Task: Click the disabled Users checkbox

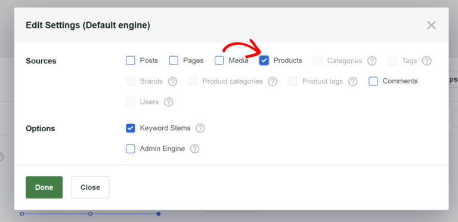Action: coord(130,102)
